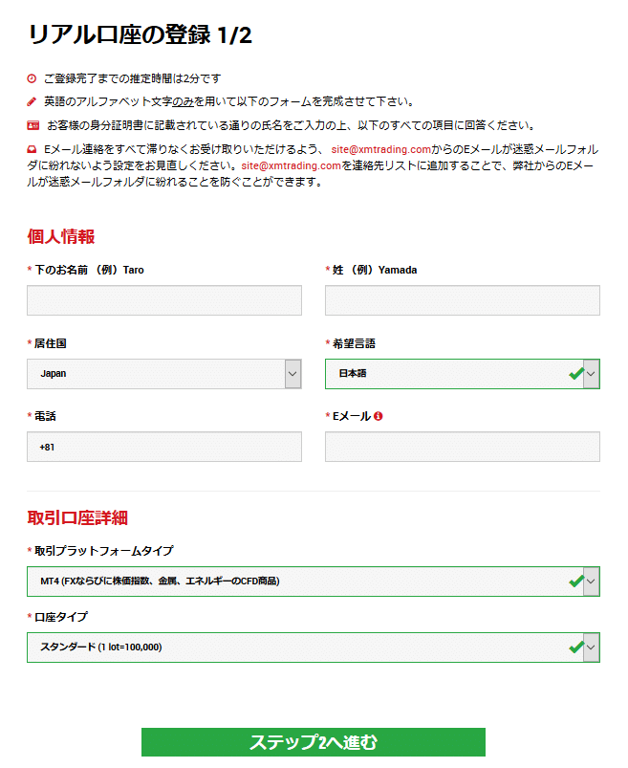Viewport: 628px width, 768px height.
Task: Click the 口座タイプ label
Action: click(x=60, y=617)
